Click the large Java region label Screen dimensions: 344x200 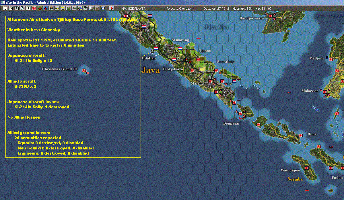tap(150, 70)
